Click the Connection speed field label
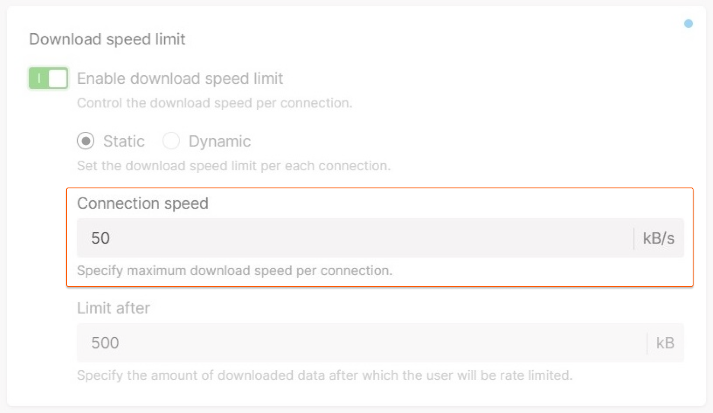The width and height of the screenshot is (713, 413). (x=143, y=203)
